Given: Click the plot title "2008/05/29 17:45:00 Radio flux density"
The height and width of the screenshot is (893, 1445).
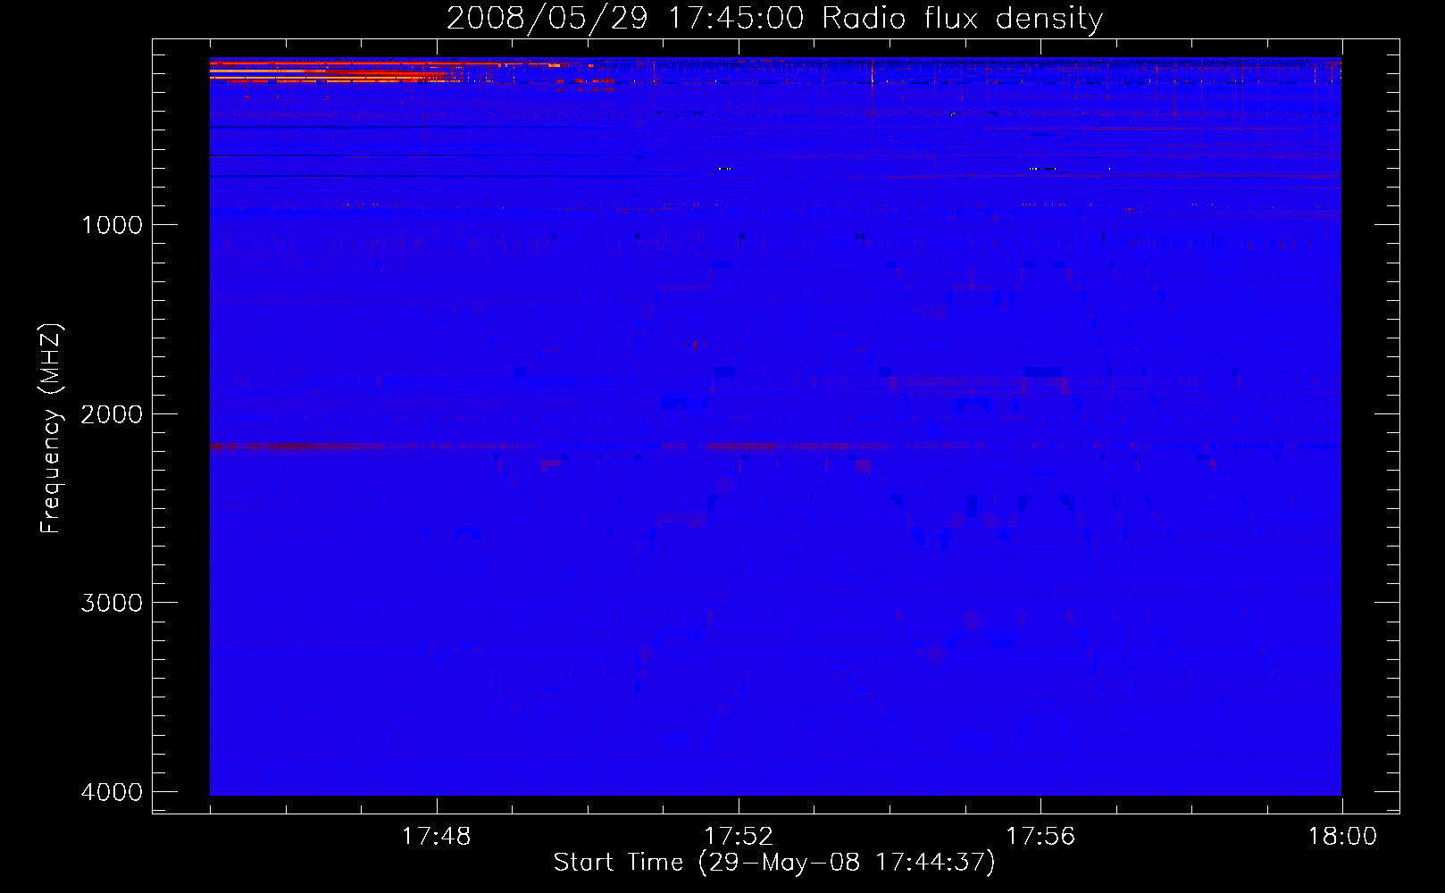Looking at the screenshot, I should [x=774, y=18].
